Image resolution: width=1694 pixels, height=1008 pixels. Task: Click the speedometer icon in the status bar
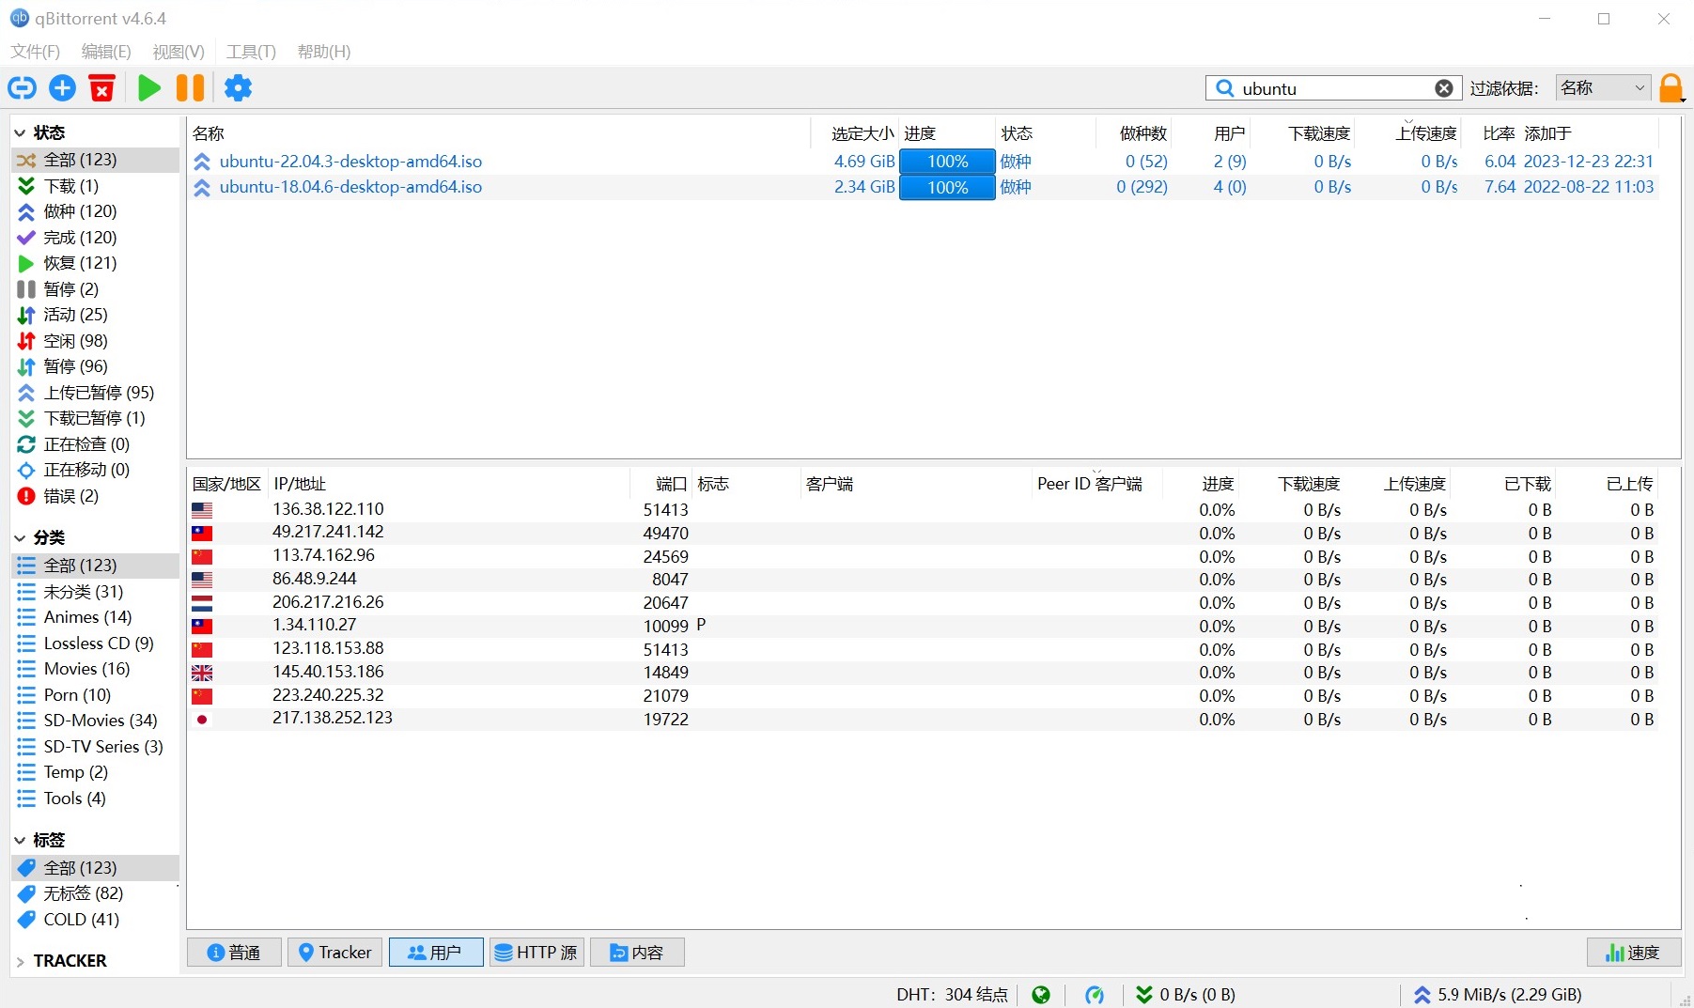(x=1096, y=994)
